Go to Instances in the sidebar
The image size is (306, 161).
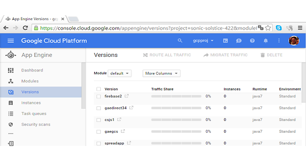click(31, 103)
